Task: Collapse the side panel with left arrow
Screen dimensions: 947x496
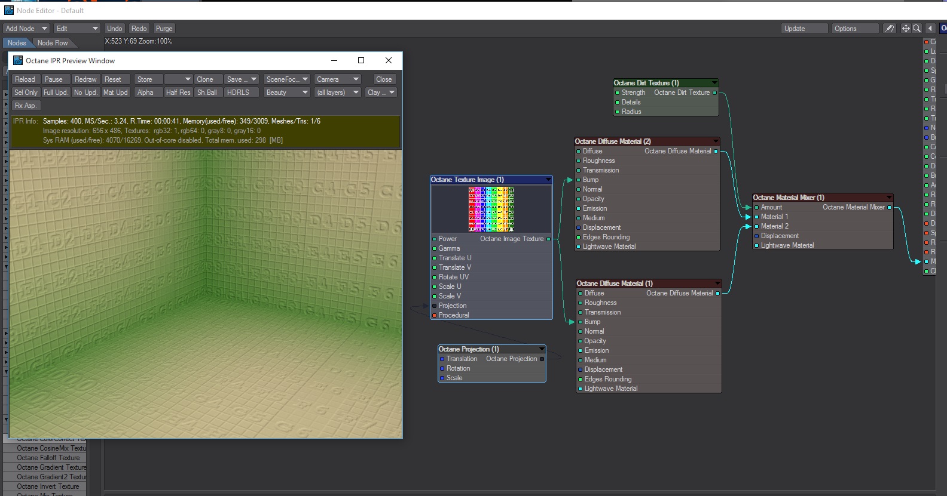Action: click(x=930, y=29)
